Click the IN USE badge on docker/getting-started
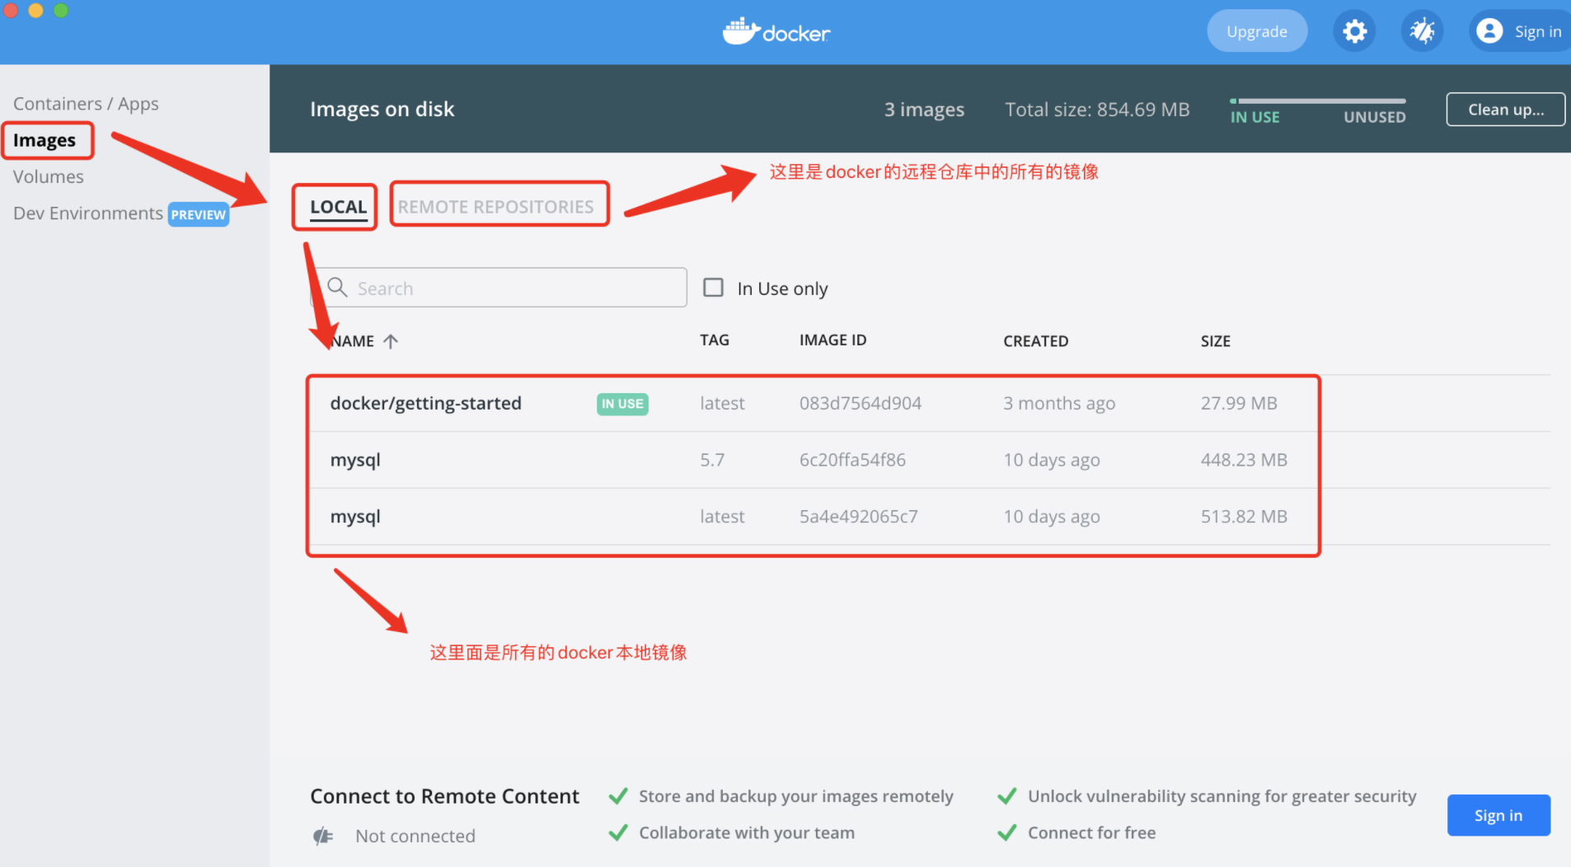 622,404
